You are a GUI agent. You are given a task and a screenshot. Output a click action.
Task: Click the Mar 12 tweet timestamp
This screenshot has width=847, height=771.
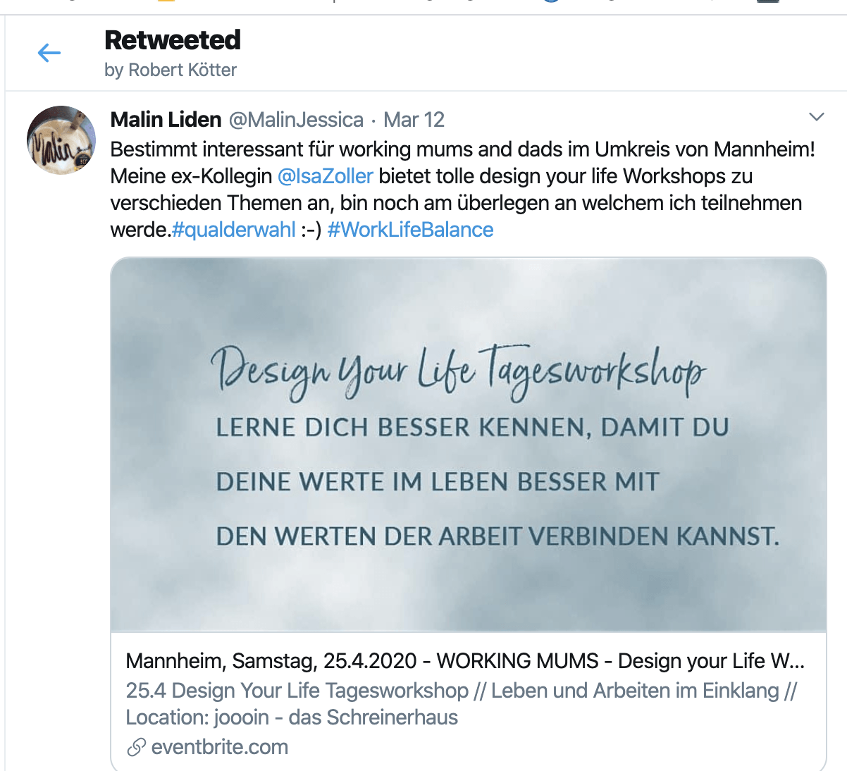click(414, 120)
